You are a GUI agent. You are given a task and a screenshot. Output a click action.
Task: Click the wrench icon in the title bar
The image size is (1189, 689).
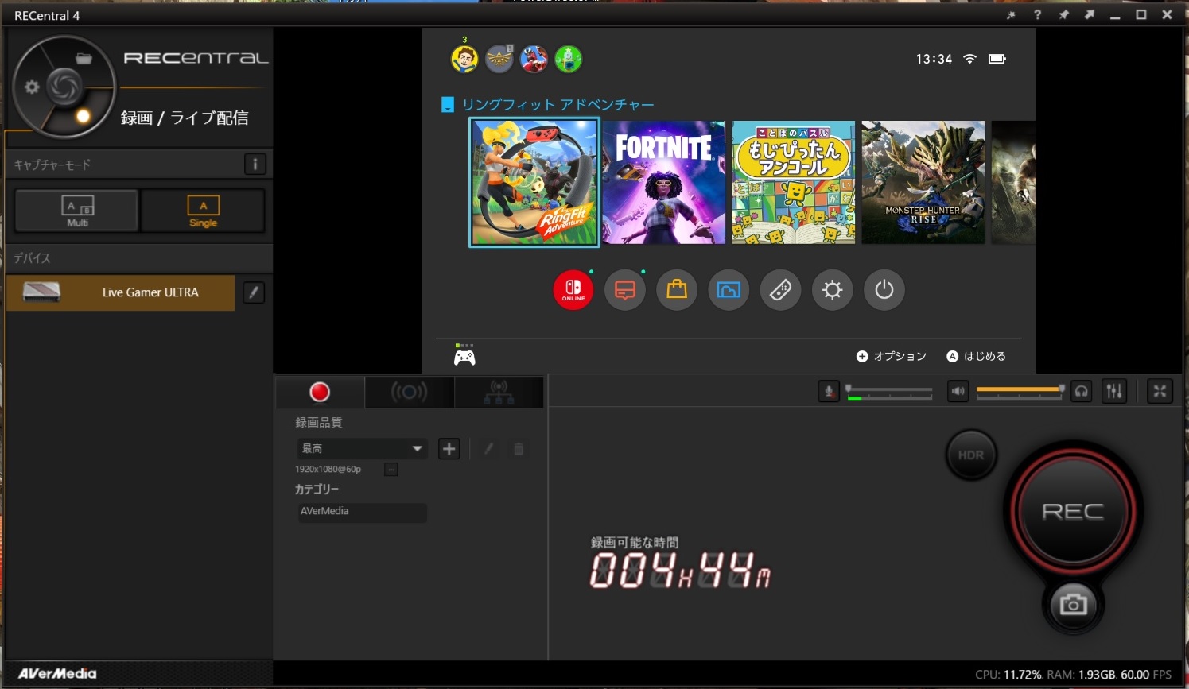(x=1012, y=15)
